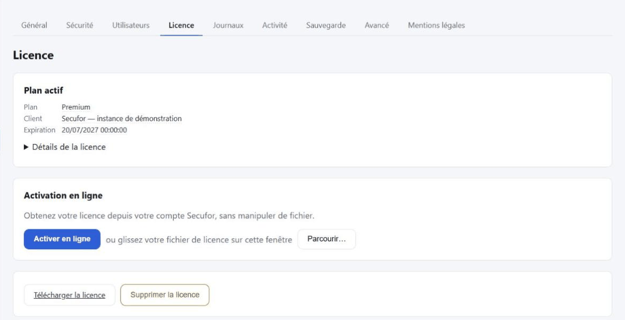The height and width of the screenshot is (320, 625).
Task: Click the Activer en ligne button
Action: (x=62, y=239)
